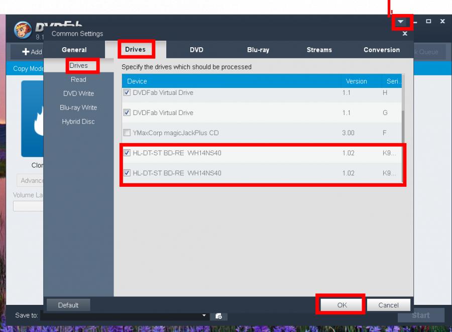
Task: Click the Clone mode flame icon
Action: coord(32,119)
